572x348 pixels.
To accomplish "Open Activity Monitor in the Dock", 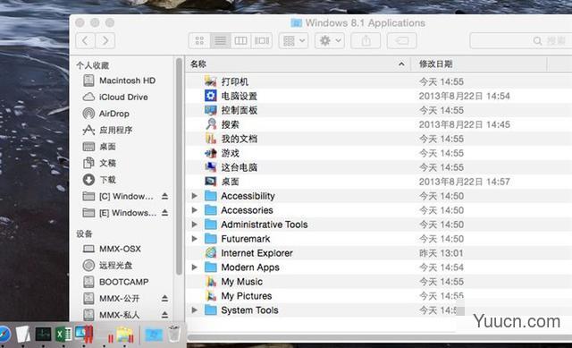I will pos(43,334).
